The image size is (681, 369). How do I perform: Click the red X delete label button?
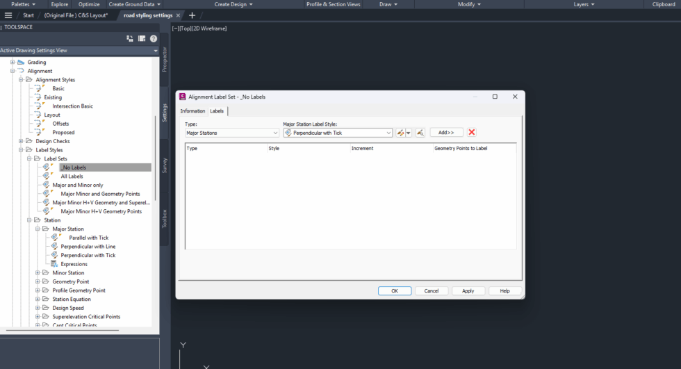pyautogui.click(x=472, y=133)
